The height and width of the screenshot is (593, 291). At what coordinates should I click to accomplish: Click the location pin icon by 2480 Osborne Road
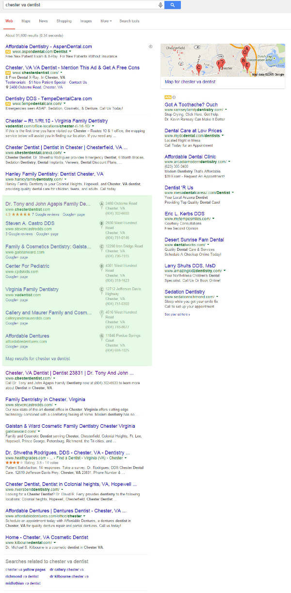7,87
